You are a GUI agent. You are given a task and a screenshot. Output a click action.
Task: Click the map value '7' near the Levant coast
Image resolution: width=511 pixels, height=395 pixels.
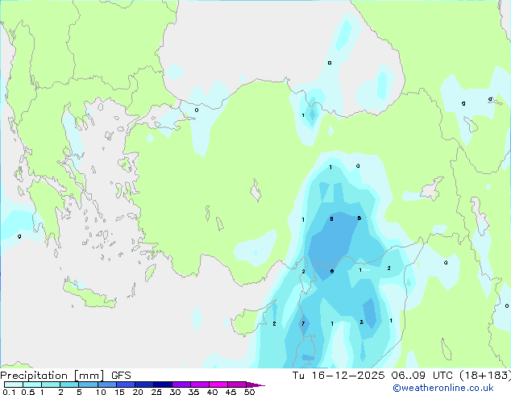[303, 323]
